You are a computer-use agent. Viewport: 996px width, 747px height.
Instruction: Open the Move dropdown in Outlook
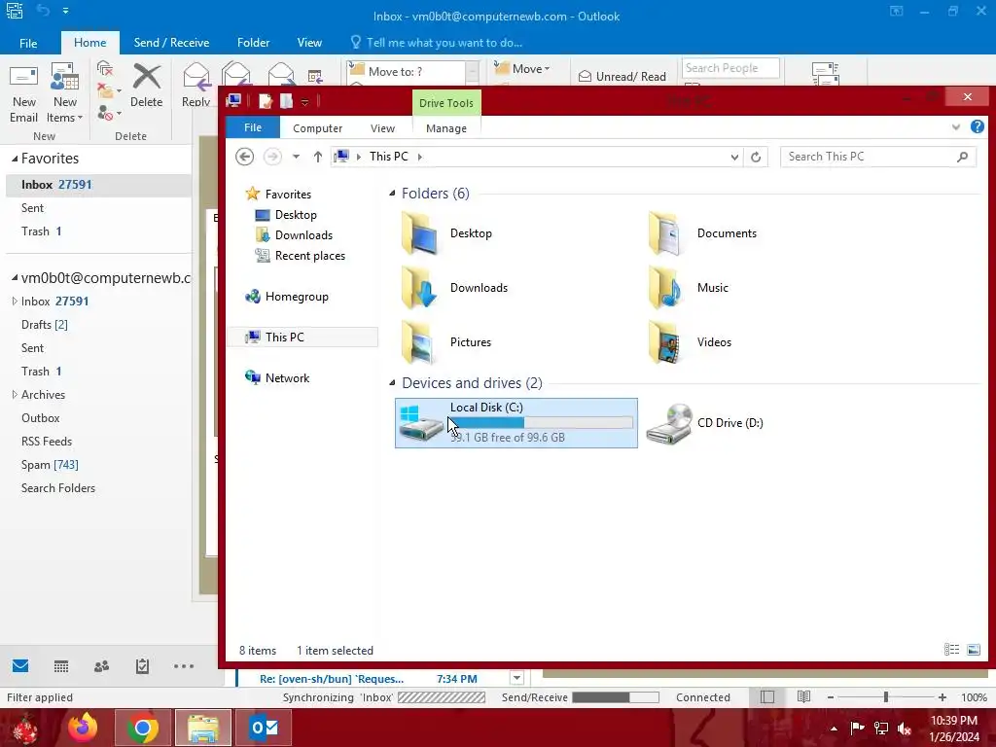[x=521, y=69]
